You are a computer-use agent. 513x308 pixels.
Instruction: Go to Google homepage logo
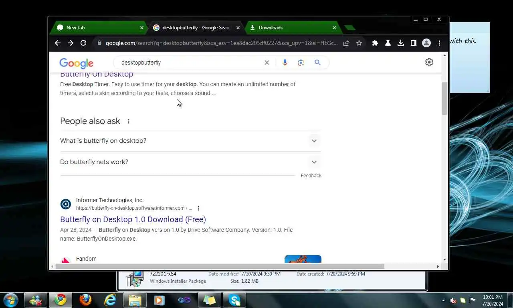[76, 63]
